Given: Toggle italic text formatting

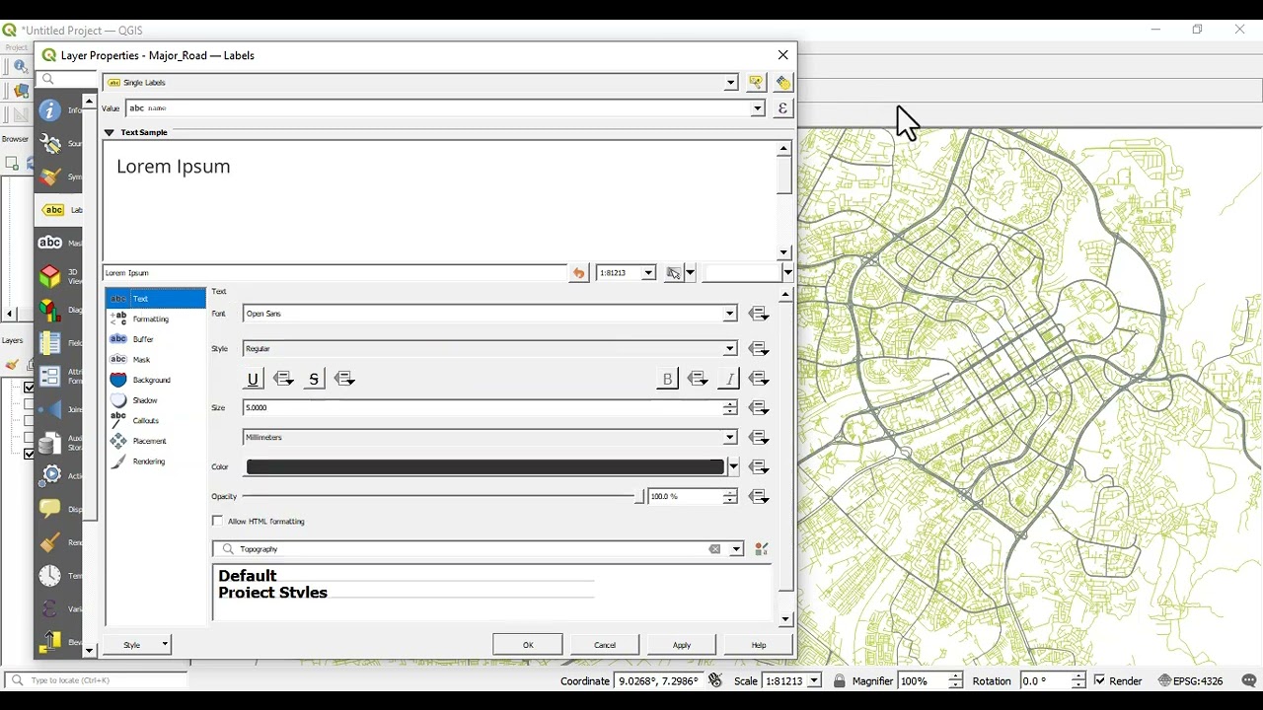Looking at the screenshot, I should tap(728, 379).
